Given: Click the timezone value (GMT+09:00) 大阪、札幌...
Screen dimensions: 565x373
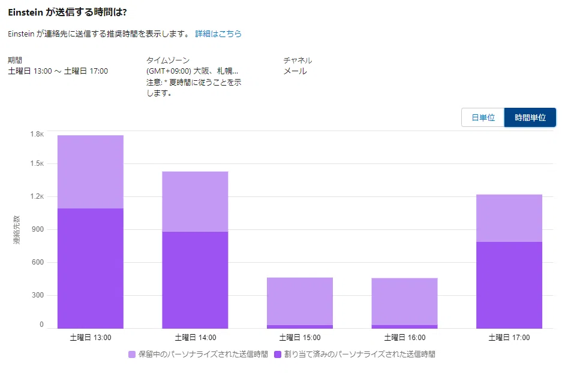Looking at the screenshot, I should tap(192, 71).
